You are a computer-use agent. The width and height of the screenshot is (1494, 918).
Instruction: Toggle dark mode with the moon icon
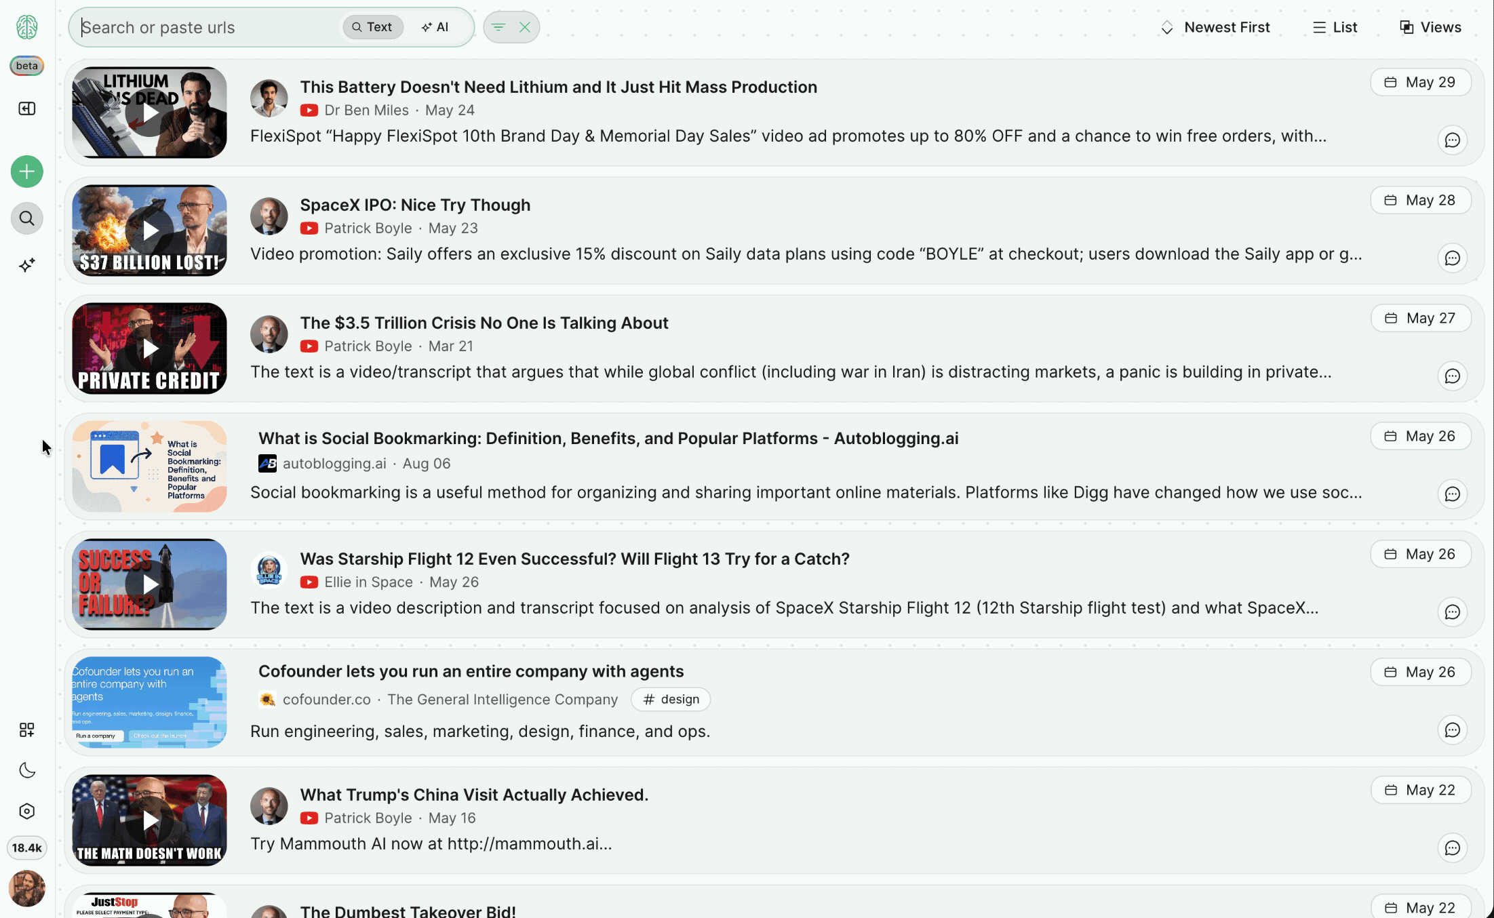point(27,770)
